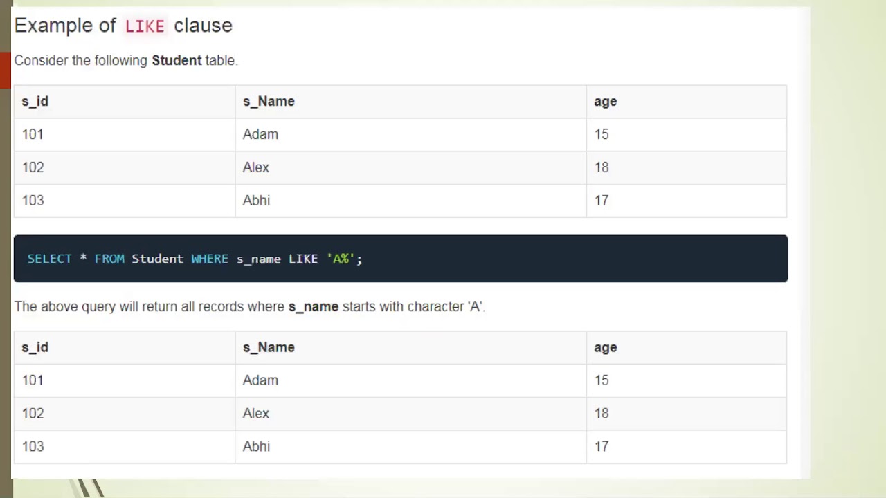
Task: Click the Alex cell in the first table
Action: point(256,167)
